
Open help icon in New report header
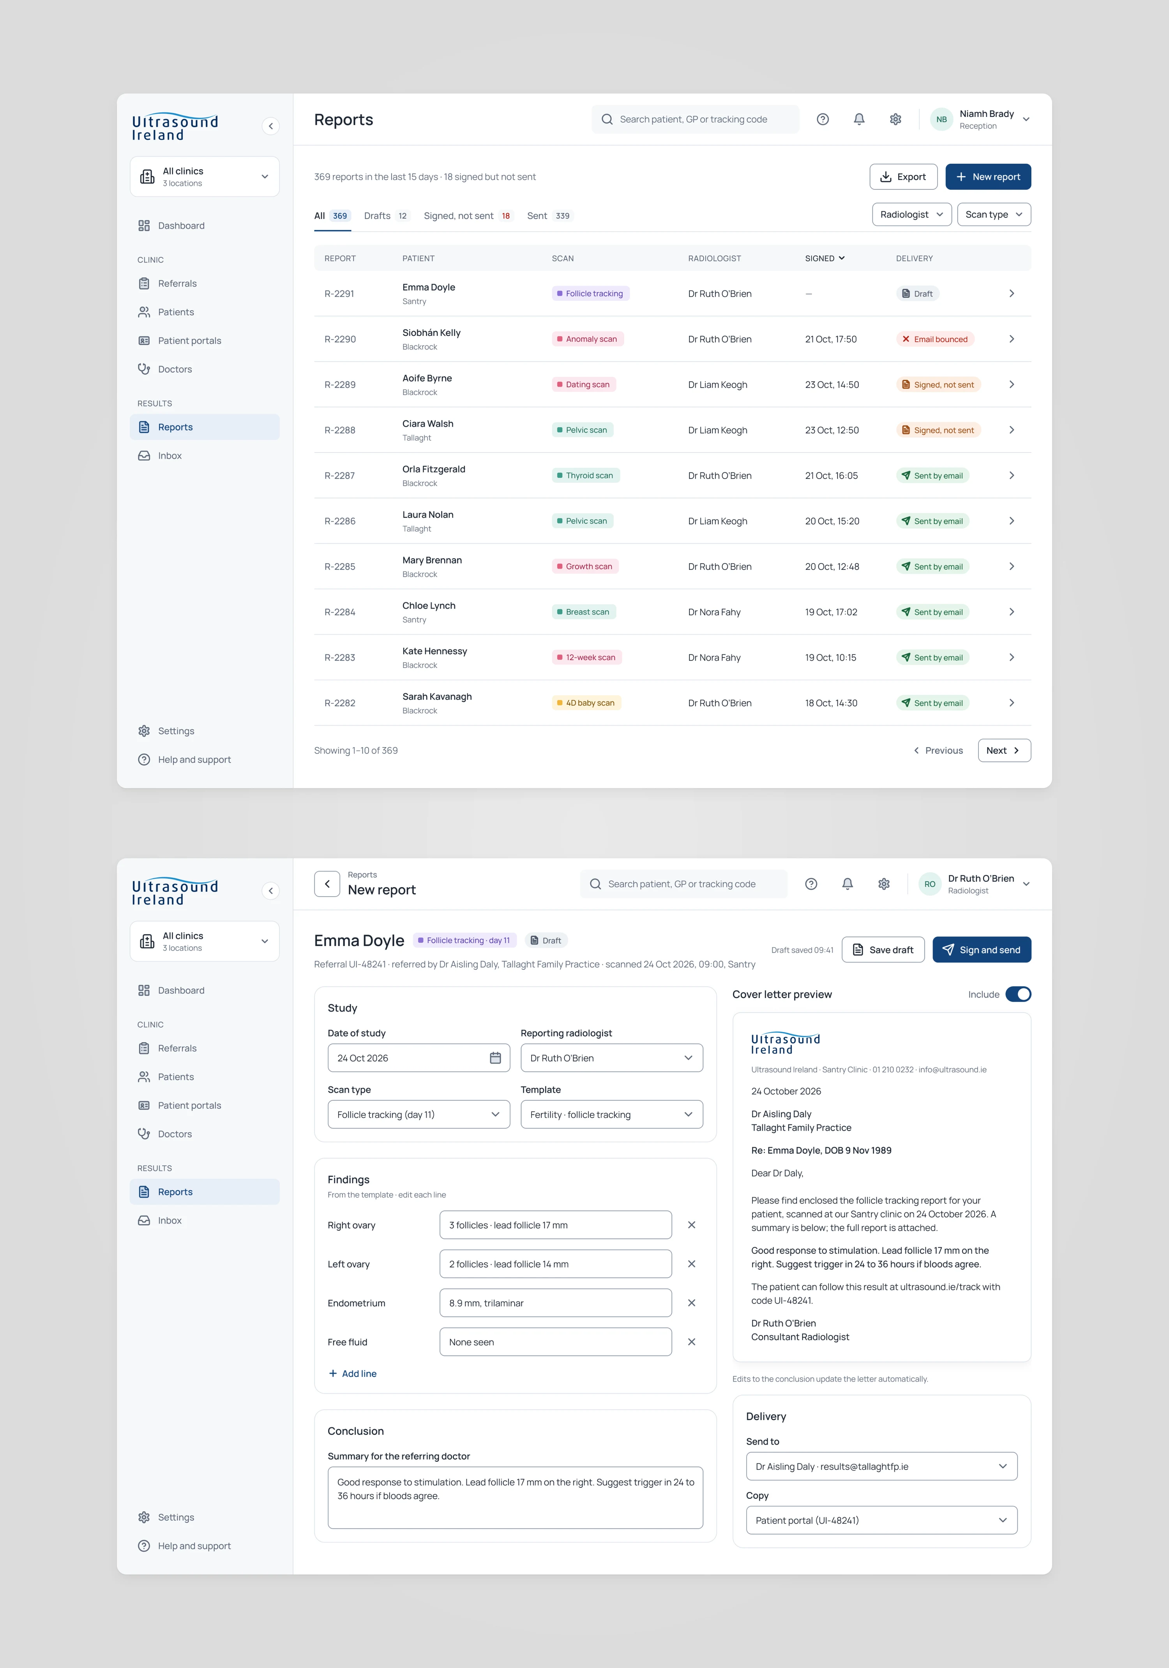tap(811, 884)
